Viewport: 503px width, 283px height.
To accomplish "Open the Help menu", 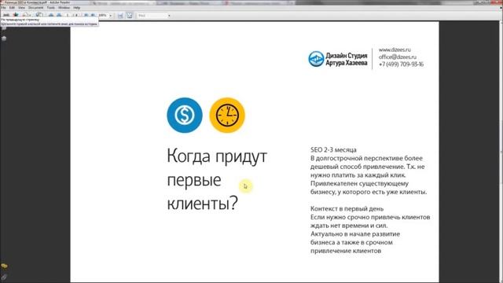I will (x=77, y=7).
